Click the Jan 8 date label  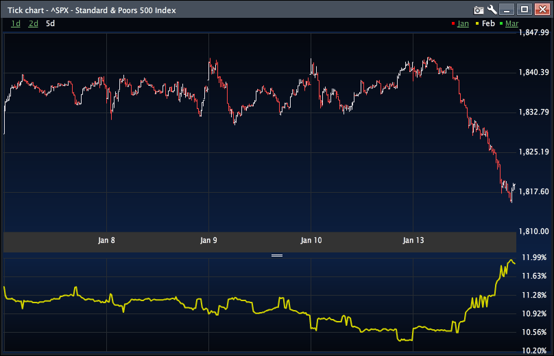pos(106,241)
